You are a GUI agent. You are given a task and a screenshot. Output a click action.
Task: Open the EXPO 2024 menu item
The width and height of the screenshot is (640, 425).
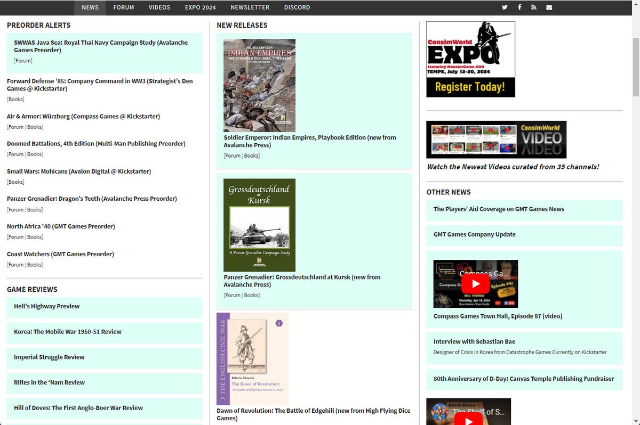(200, 7)
